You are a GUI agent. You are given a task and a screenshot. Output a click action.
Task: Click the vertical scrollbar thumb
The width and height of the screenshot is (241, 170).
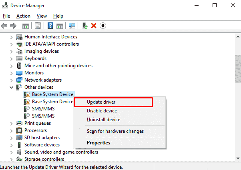click(x=238, y=69)
